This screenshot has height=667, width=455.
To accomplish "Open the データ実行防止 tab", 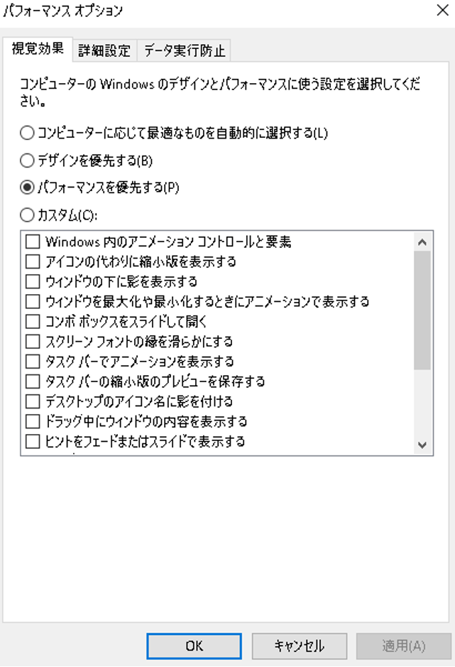I will [184, 50].
